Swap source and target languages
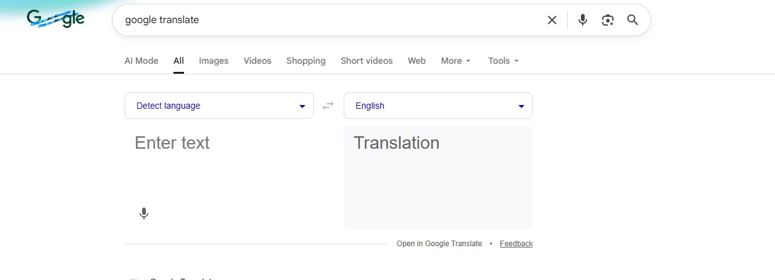The height and width of the screenshot is (280, 775). point(328,106)
